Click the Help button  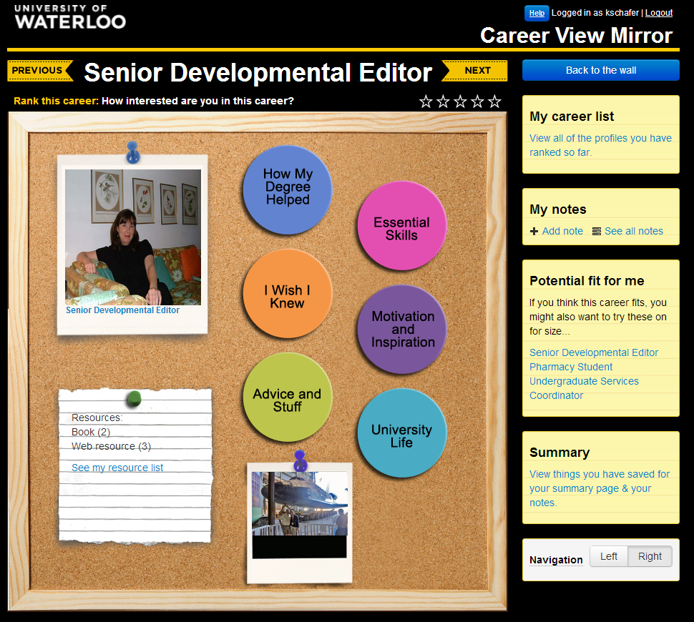[537, 13]
